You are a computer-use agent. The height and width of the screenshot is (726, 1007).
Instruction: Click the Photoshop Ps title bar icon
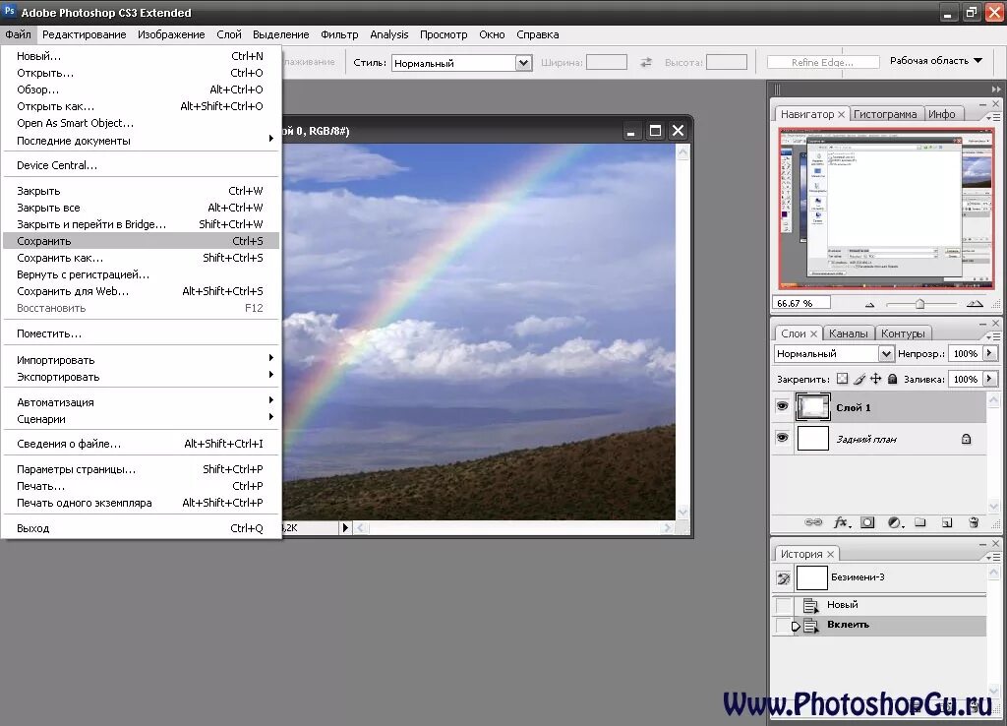tap(10, 11)
